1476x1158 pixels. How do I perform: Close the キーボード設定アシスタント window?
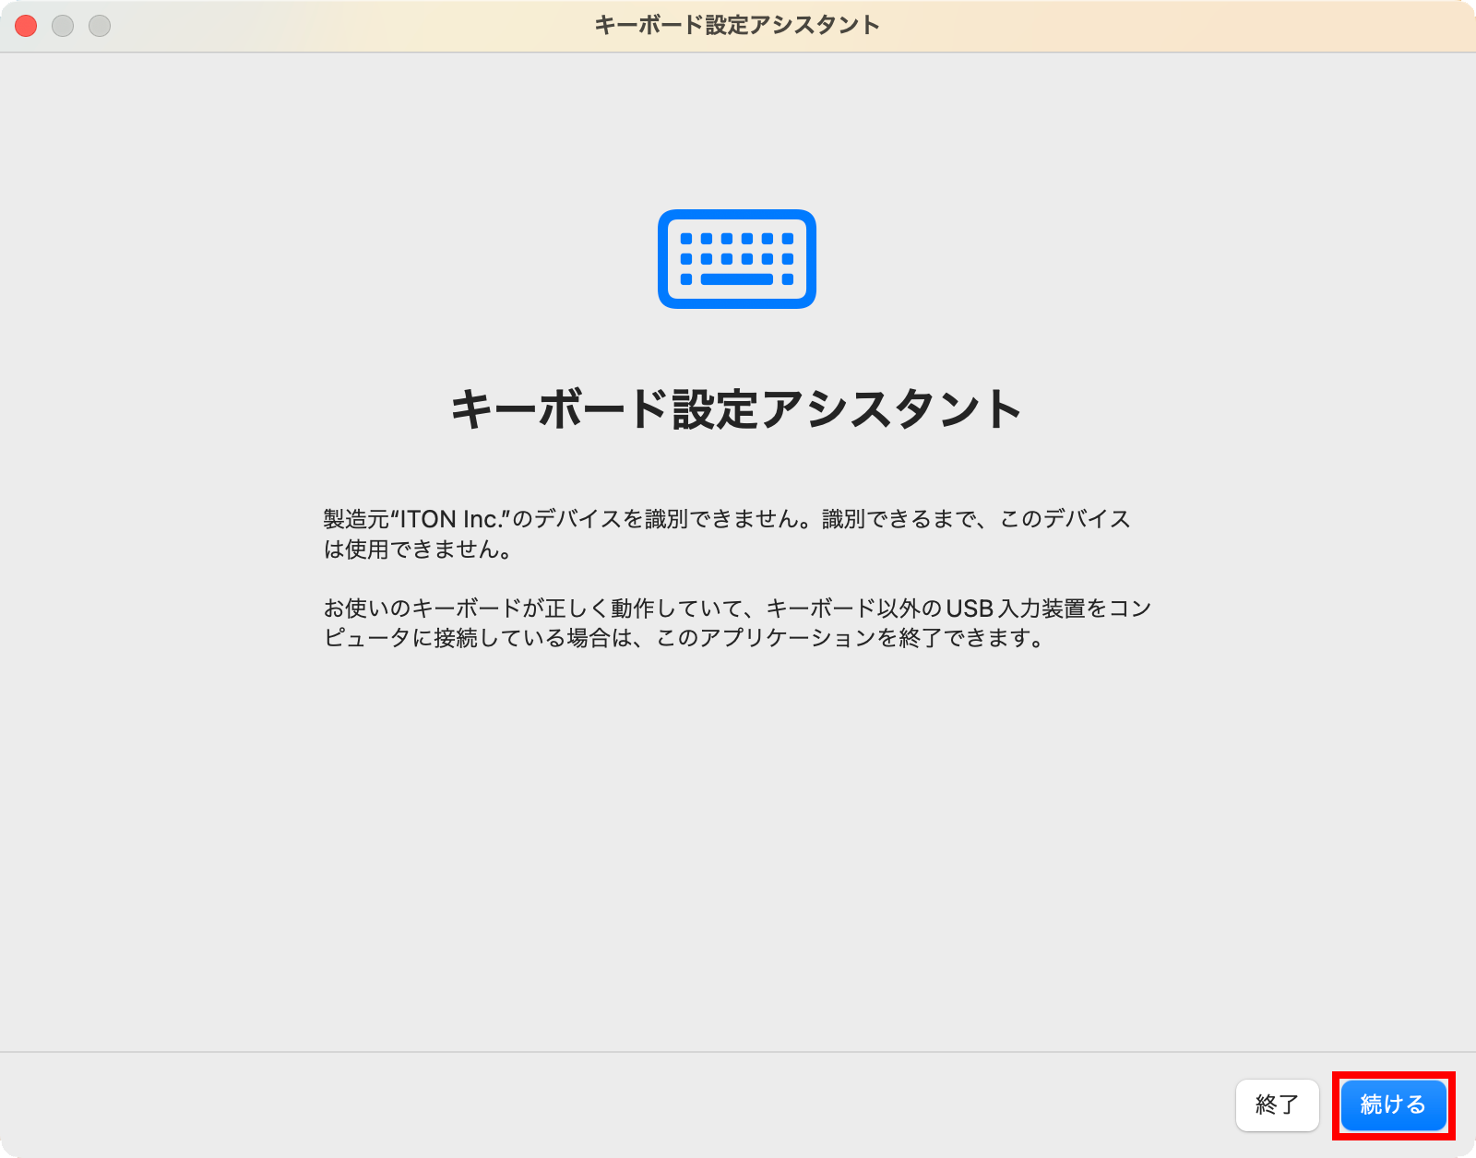26,26
